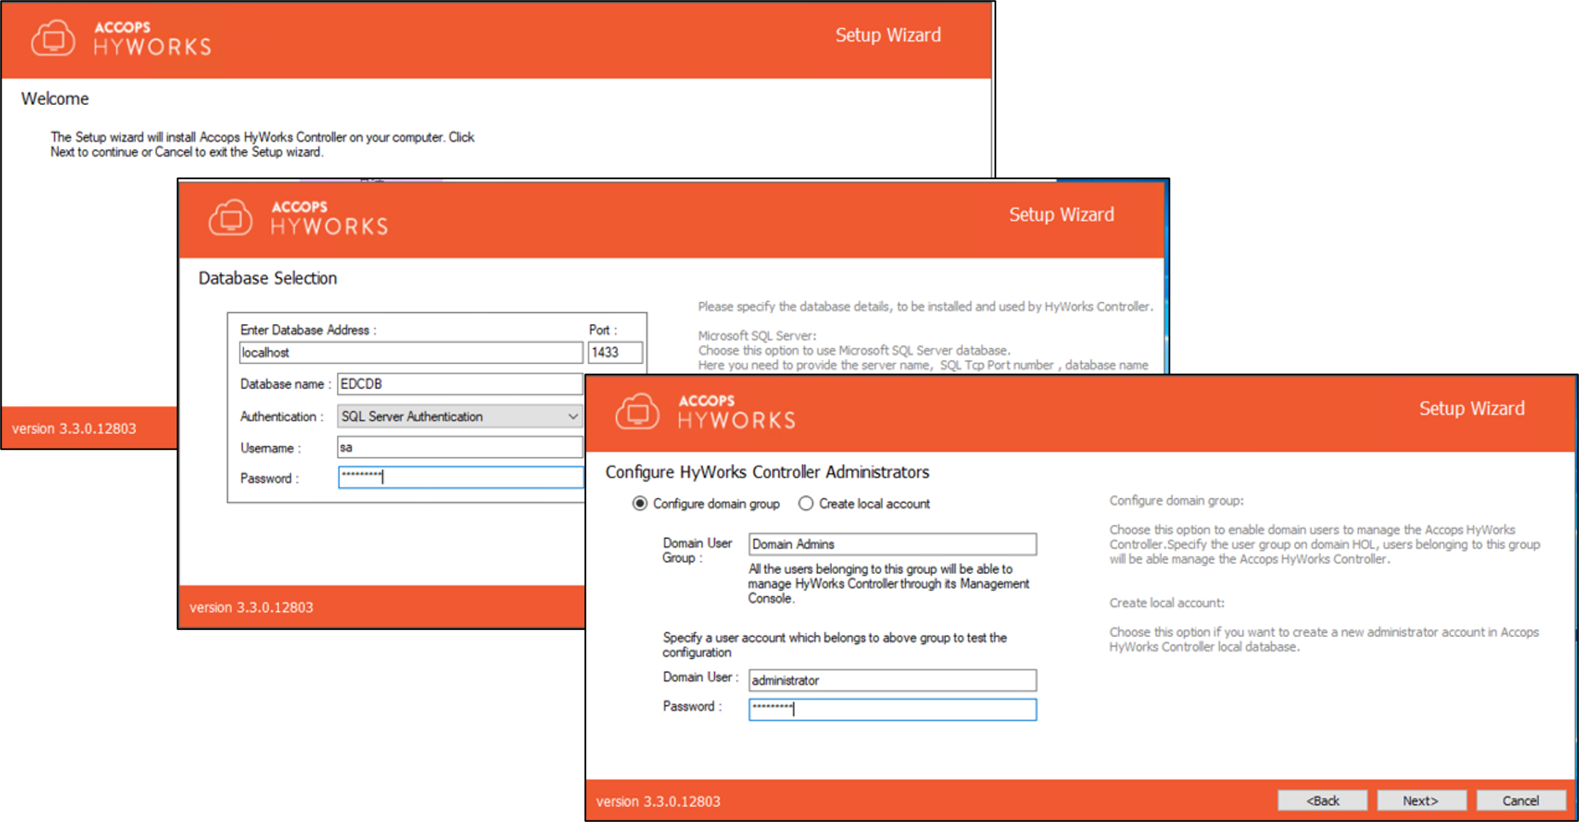Click the Create local account: help heading
Image resolution: width=1579 pixels, height=822 pixels.
(x=1167, y=603)
